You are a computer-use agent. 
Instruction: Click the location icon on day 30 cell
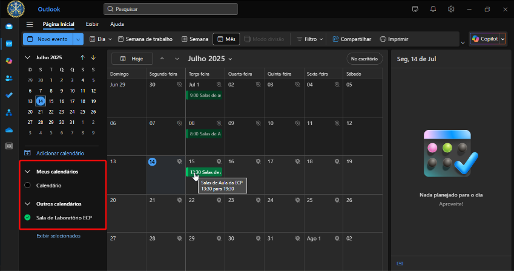(180, 85)
